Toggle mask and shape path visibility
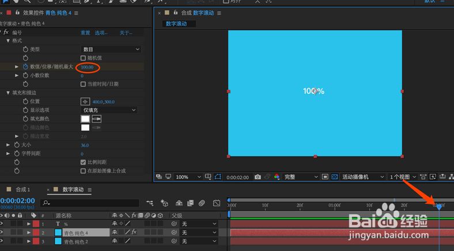 pos(218,177)
